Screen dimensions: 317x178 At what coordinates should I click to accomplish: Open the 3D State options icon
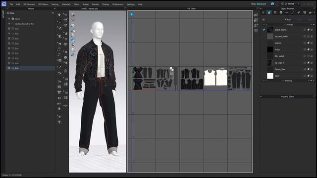(x=53, y=13)
